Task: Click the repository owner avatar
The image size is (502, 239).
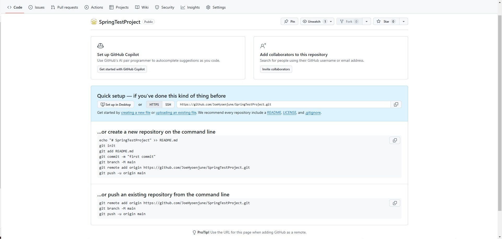Action: pyautogui.click(x=94, y=22)
